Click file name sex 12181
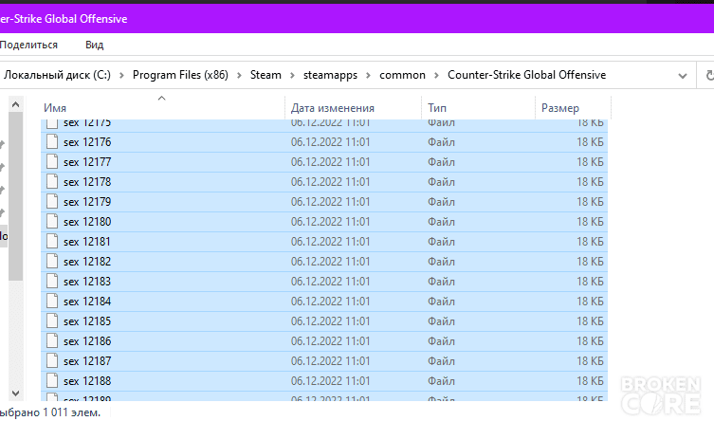This screenshot has height=421, width=714. click(x=87, y=242)
